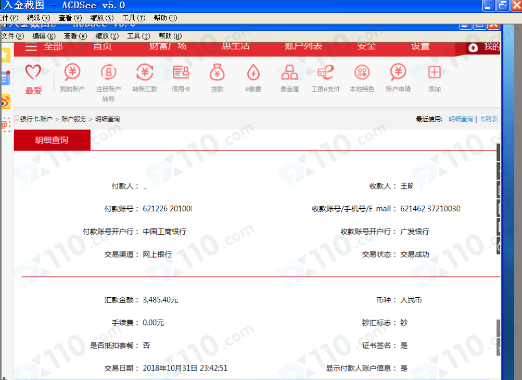Click the 卡列表 link
The image size is (522, 380).
click(488, 119)
